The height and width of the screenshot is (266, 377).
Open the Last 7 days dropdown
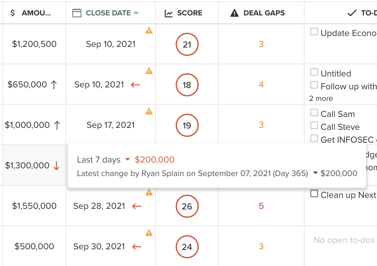[128, 160]
